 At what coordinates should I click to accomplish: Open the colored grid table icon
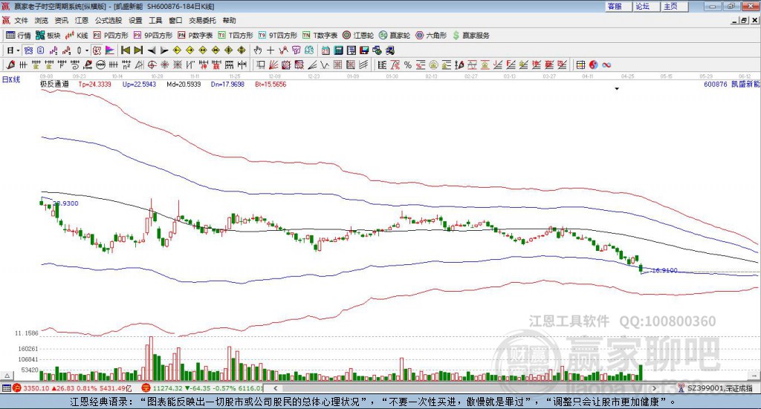coord(580,65)
